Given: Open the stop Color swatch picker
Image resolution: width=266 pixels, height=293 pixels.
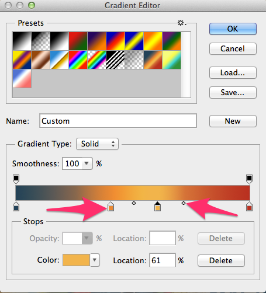Looking at the screenshot, I should [76, 260].
